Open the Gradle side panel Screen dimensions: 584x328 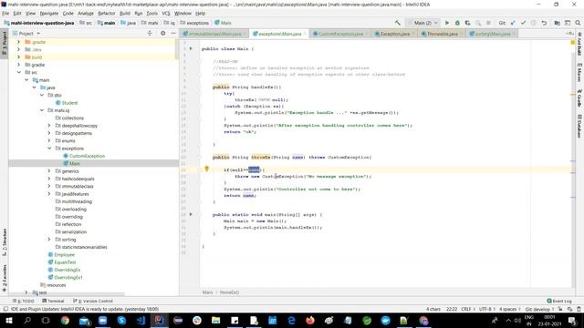[579, 97]
